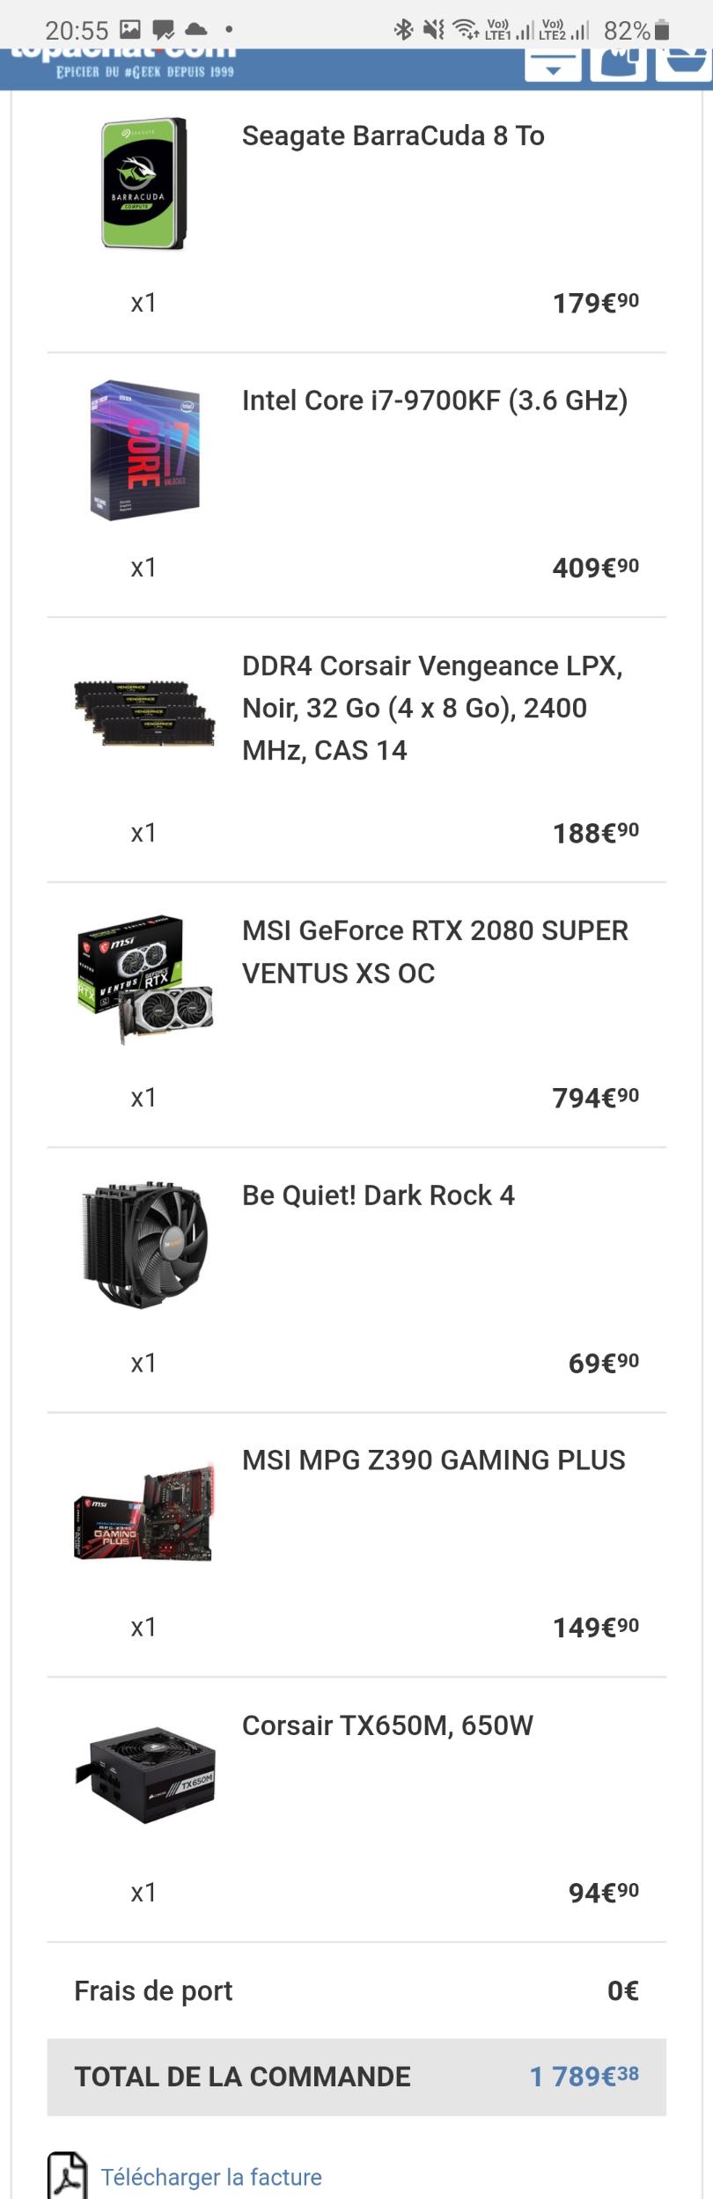Tap the Corsair Vengeance RAM image
The height and width of the screenshot is (2199, 713).
[145, 712]
